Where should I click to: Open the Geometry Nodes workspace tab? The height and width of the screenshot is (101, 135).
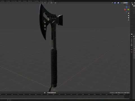pyautogui.click(x=43, y=1)
